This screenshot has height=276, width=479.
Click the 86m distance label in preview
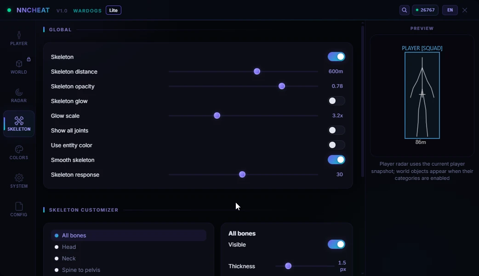point(421,142)
